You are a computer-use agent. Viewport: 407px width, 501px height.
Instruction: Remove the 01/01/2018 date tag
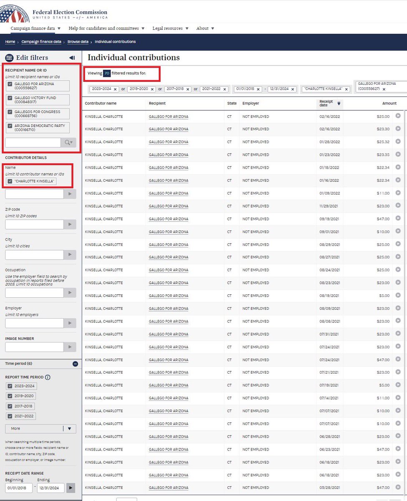[258, 89]
